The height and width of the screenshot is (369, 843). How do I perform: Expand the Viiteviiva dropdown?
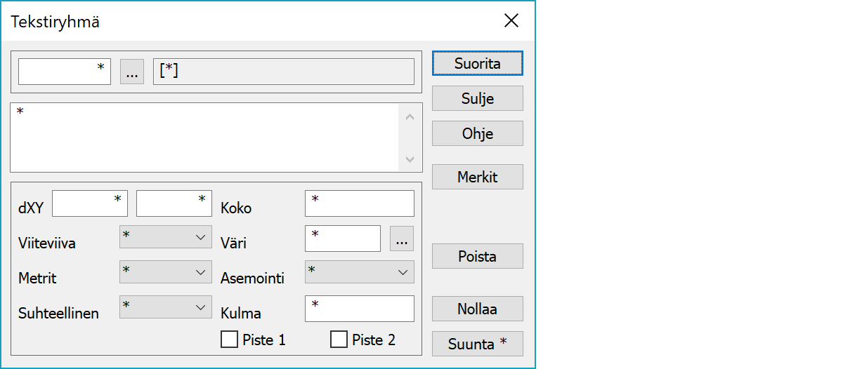(166, 237)
